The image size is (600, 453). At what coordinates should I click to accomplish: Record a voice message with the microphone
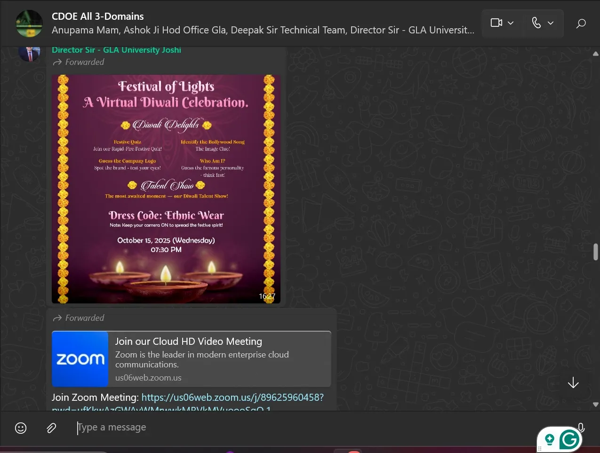(581, 427)
